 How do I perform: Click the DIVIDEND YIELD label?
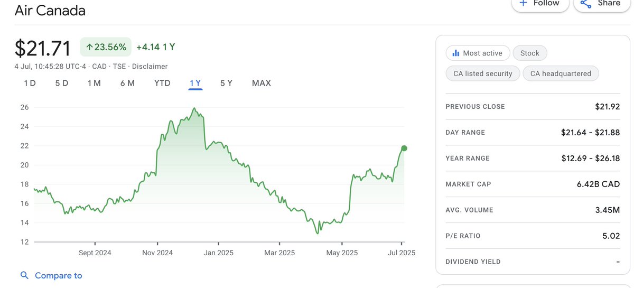pos(473,262)
